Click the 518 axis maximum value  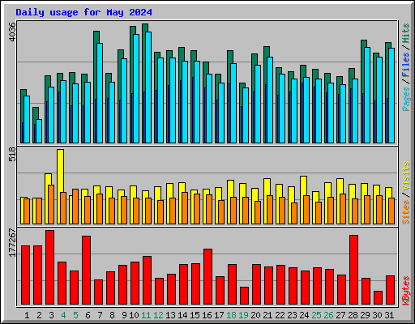12,154
